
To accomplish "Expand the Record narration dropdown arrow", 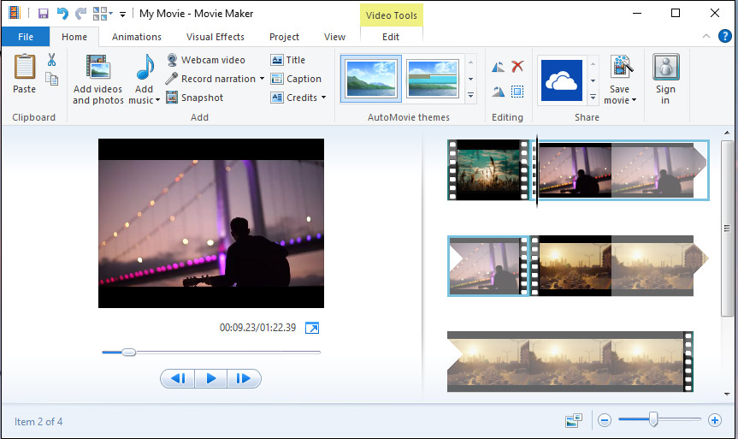I will [x=263, y=79].
